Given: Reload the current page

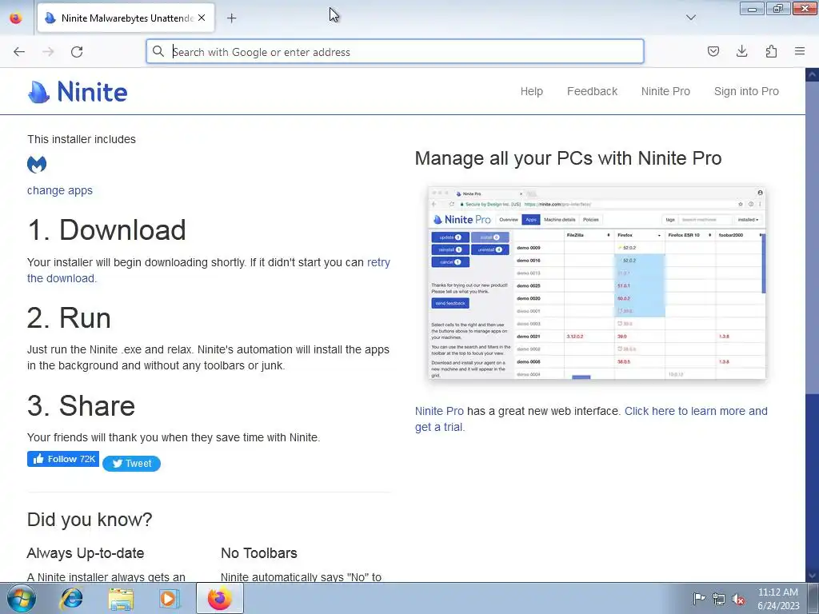Looking at the screenshot, I should point(77,52).
